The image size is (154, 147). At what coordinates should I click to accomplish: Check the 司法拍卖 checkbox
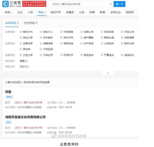tap(102, 32)
